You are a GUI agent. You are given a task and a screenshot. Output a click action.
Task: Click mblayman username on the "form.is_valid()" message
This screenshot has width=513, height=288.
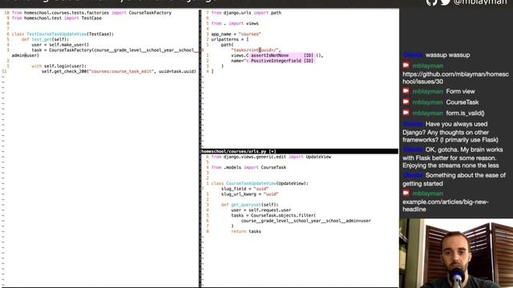[x=427, y=113]
